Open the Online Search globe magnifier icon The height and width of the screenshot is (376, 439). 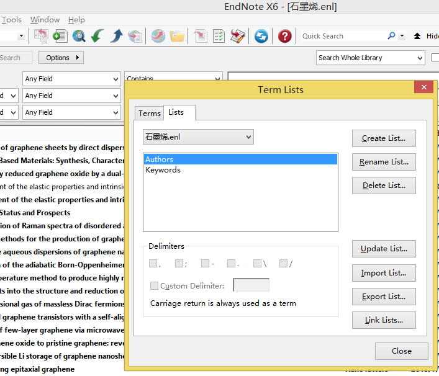79,36
